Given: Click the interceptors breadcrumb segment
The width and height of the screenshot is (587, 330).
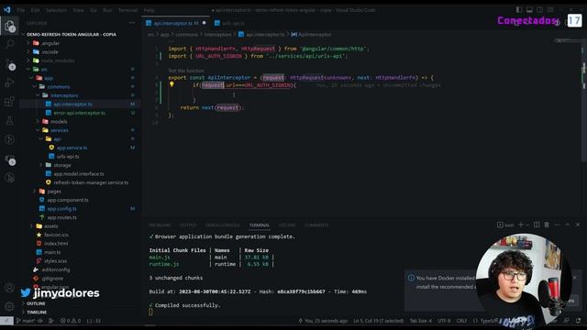Looking at the screenshot, I should (x=217, y=35).
